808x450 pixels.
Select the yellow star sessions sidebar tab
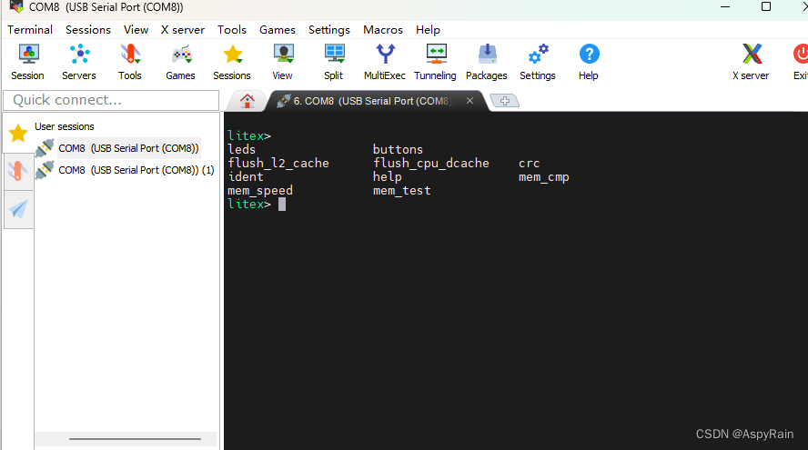pos(18,133)
